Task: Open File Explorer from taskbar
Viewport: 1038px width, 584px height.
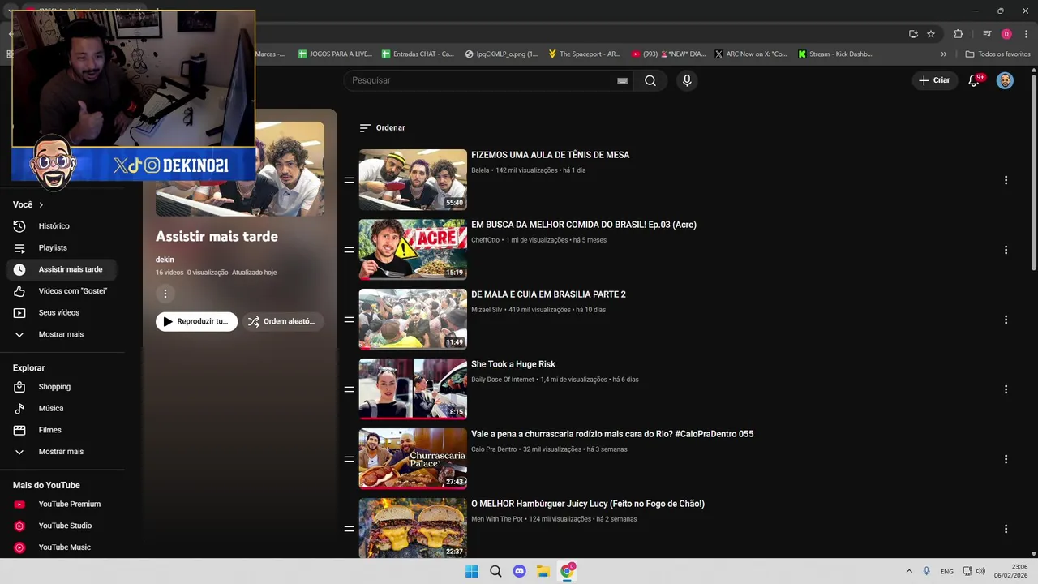Action: tap(543, 571)
